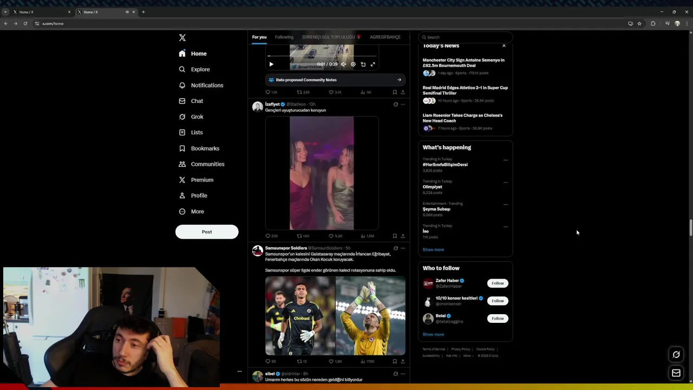Open Liam Rosenior Chelsea coach news story

[x=465, y=122]
